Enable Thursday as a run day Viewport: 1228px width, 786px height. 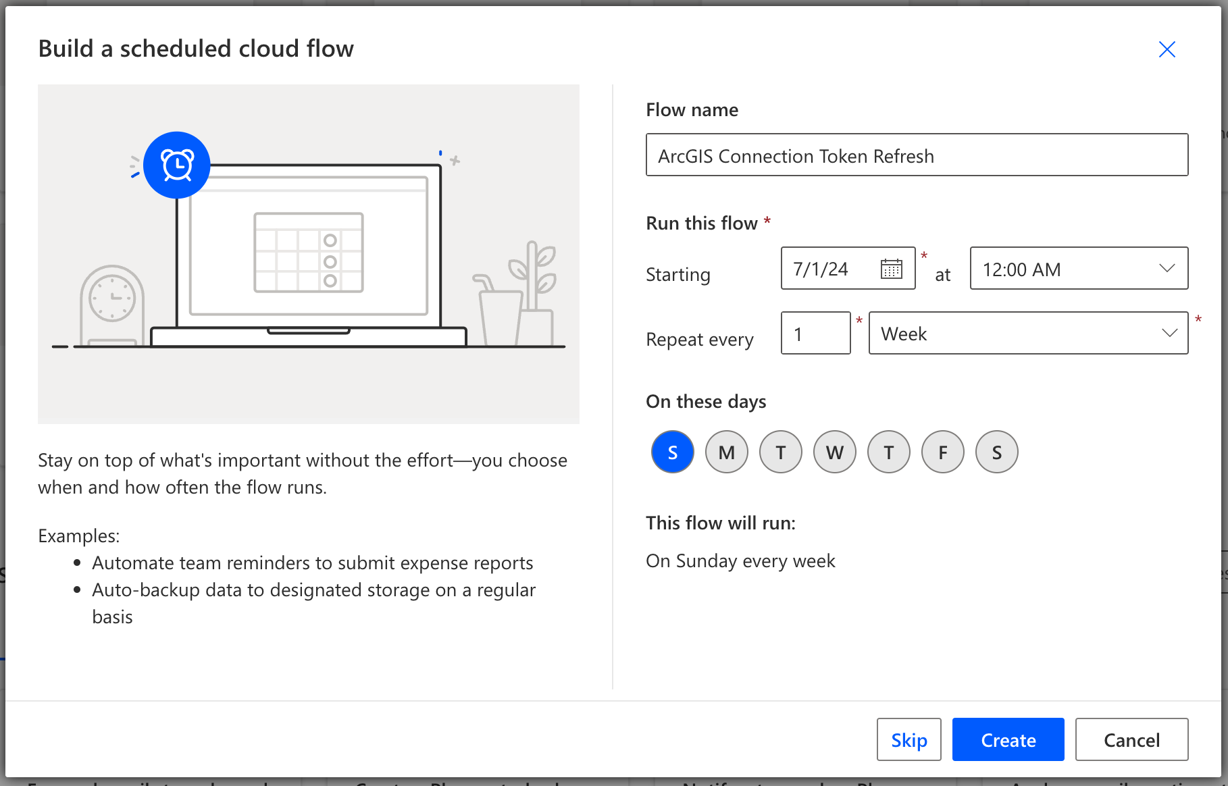tap(888, 452)
